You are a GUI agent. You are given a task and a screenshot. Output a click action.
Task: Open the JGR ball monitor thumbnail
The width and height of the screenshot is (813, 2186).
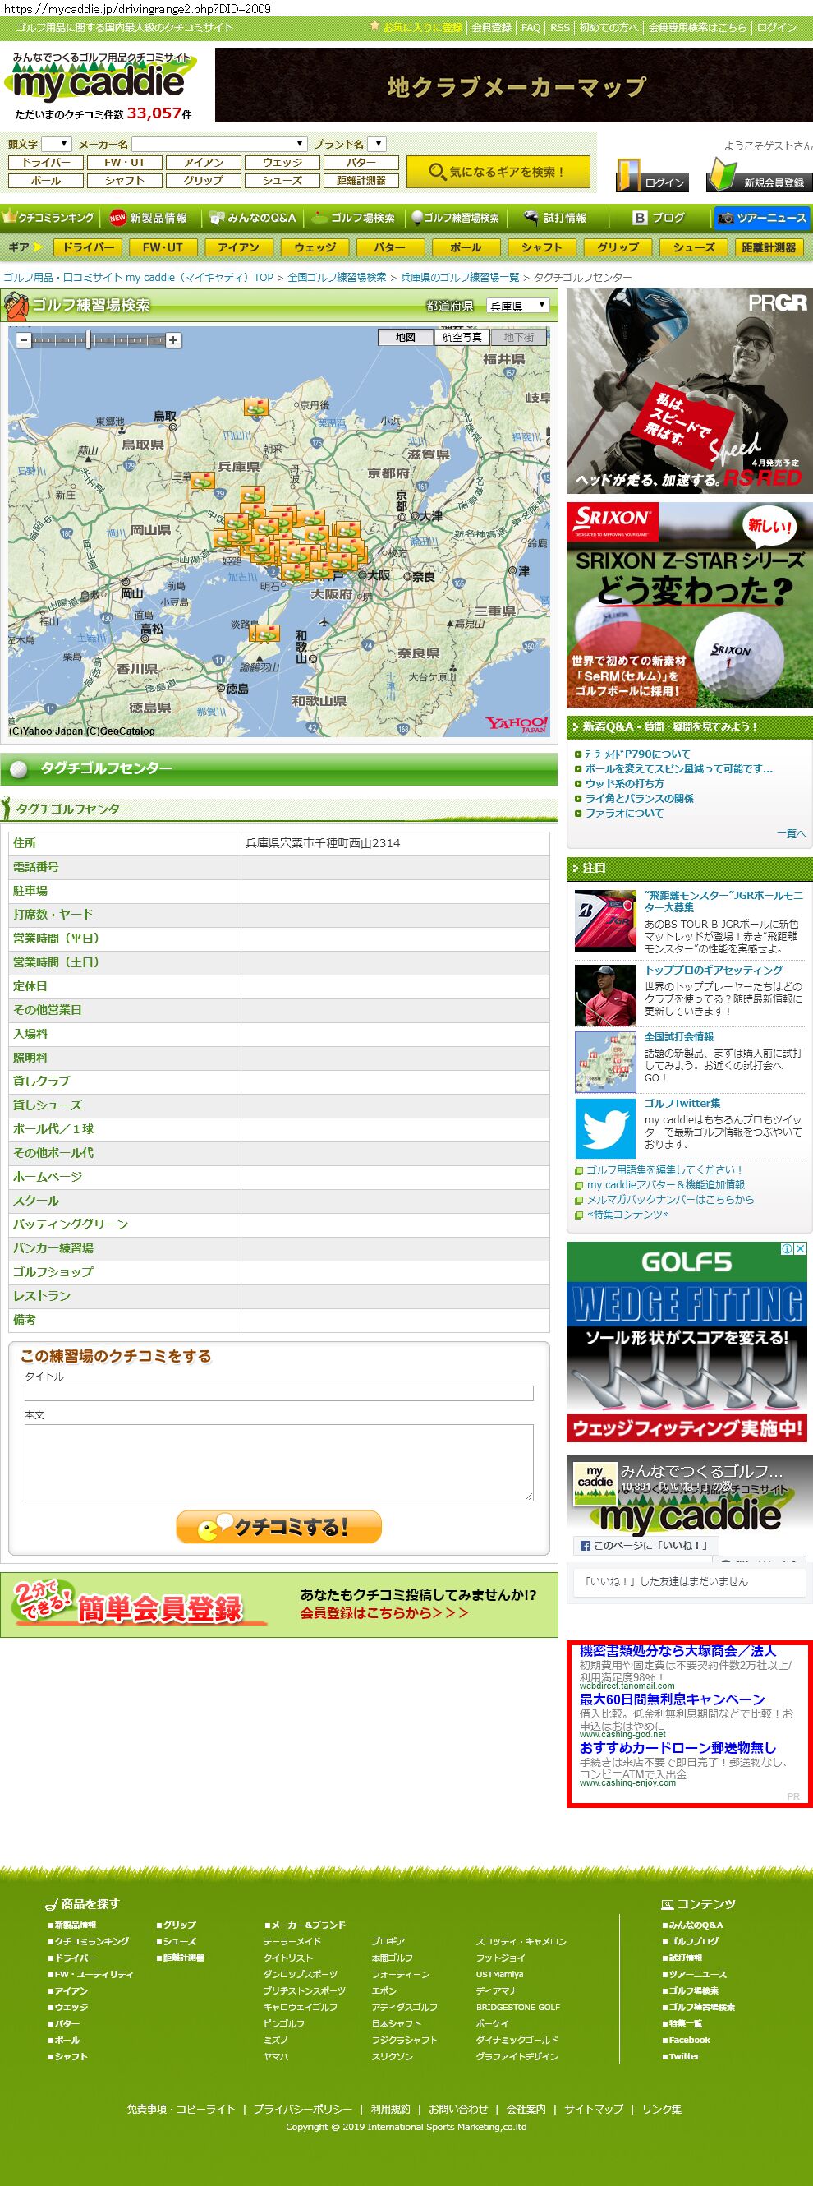pos(605,920)
